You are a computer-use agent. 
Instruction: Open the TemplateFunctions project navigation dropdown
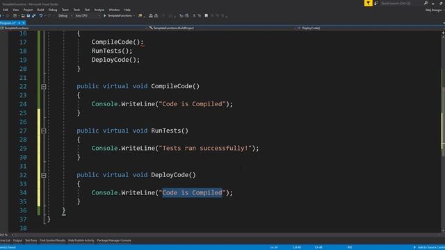(x=74, y=28)
